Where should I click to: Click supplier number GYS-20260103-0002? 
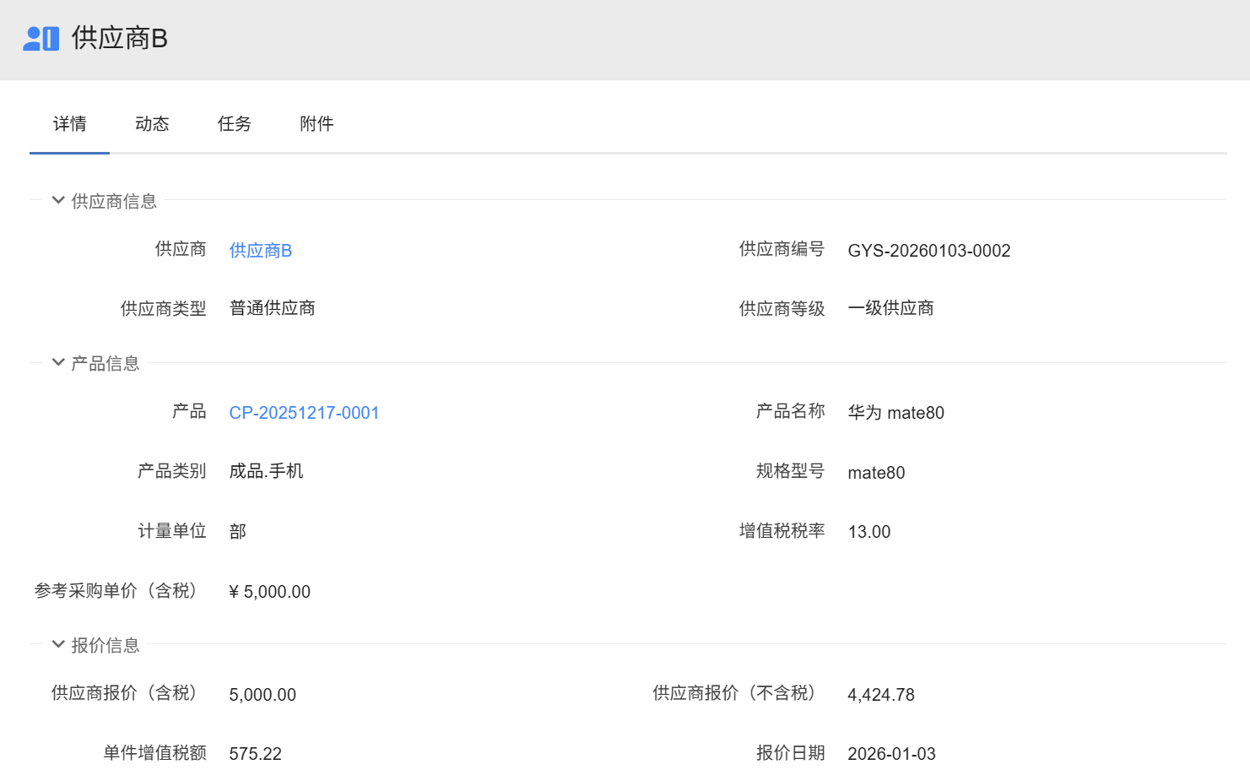tap(928, 251)
